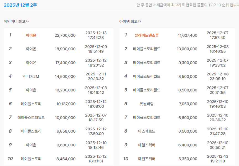Click 메이플스토리 with 8,464,000 amount
The image size is (239, 166).
click(31, 159)
